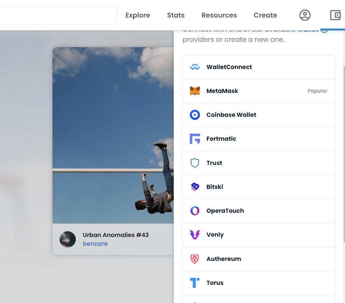345x303 pixels.
Task: Select the Torus label
Action: coord(215,283)
